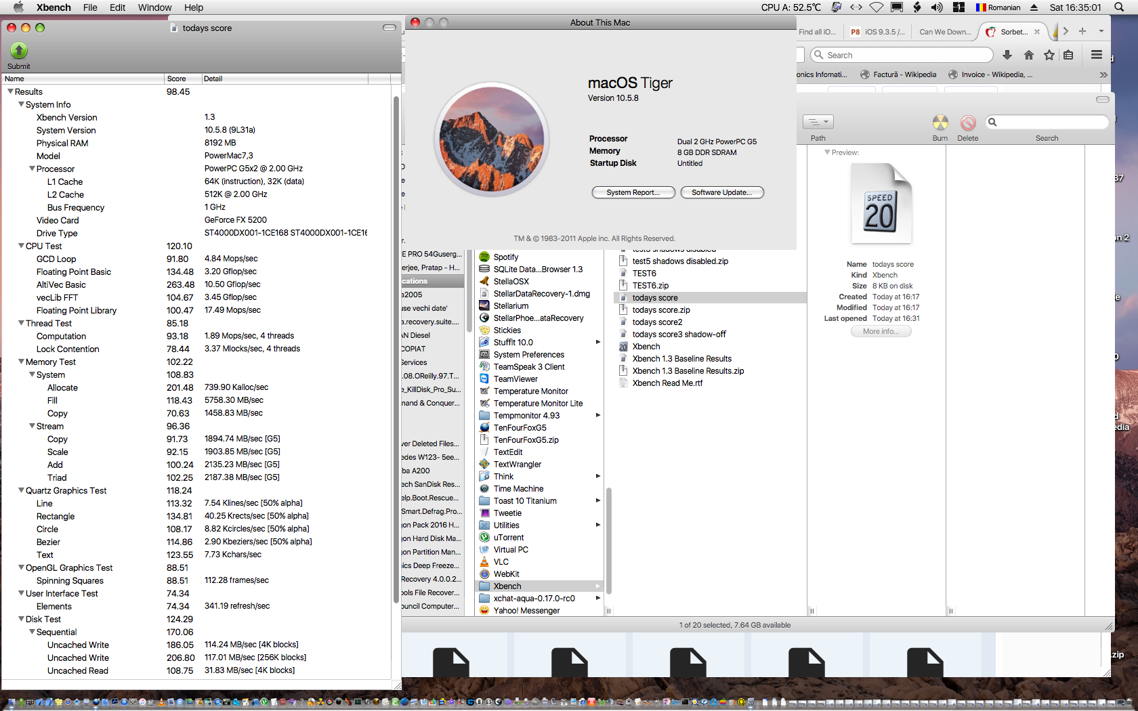Open the File menu
Viewport: 1138px width, 711px height.
[x=90, y=7]
